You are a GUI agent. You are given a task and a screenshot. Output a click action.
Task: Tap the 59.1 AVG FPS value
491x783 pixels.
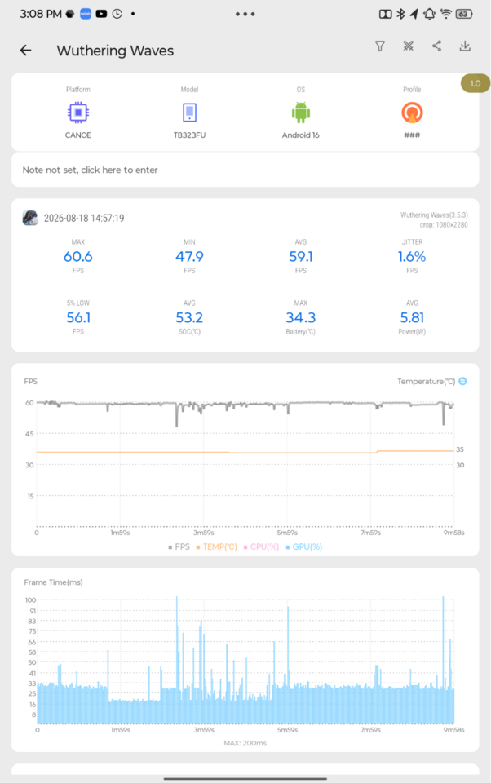tap(301, 257)
